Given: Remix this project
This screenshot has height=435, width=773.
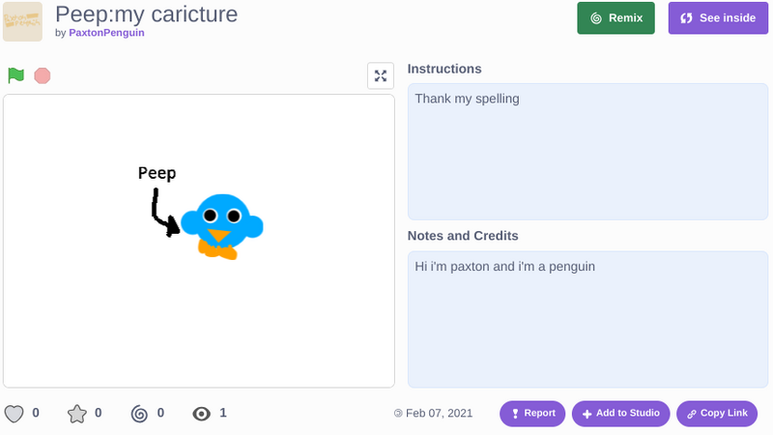Looking at the screenshot, I should point(616,18).
